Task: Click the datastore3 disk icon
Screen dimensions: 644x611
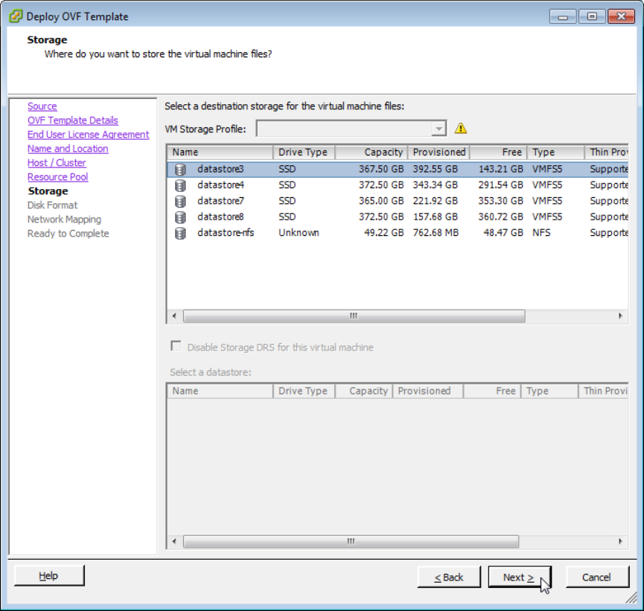Action: point(180,169)
